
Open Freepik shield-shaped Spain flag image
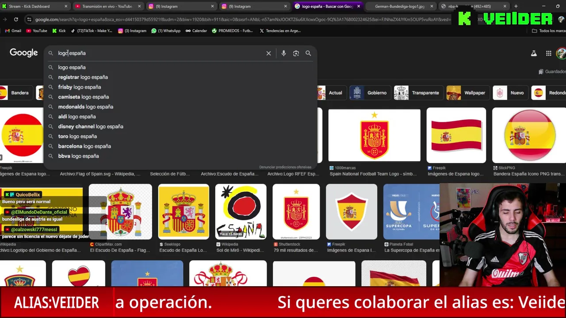point(352,212)
